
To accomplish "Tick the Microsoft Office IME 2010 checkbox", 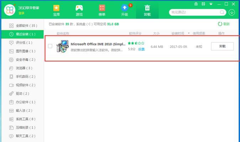I will tap(50, 46).
